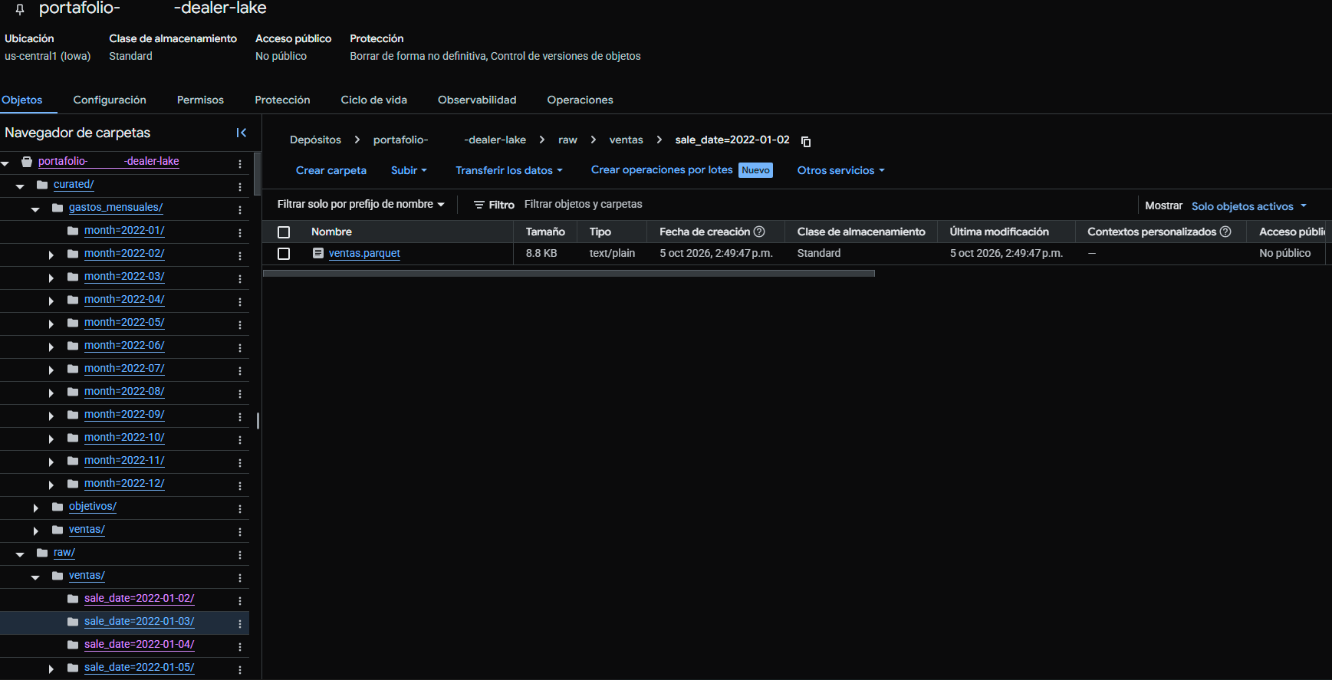
Task: Go to Depósitos breadcrumb
Action: (315, 140)
